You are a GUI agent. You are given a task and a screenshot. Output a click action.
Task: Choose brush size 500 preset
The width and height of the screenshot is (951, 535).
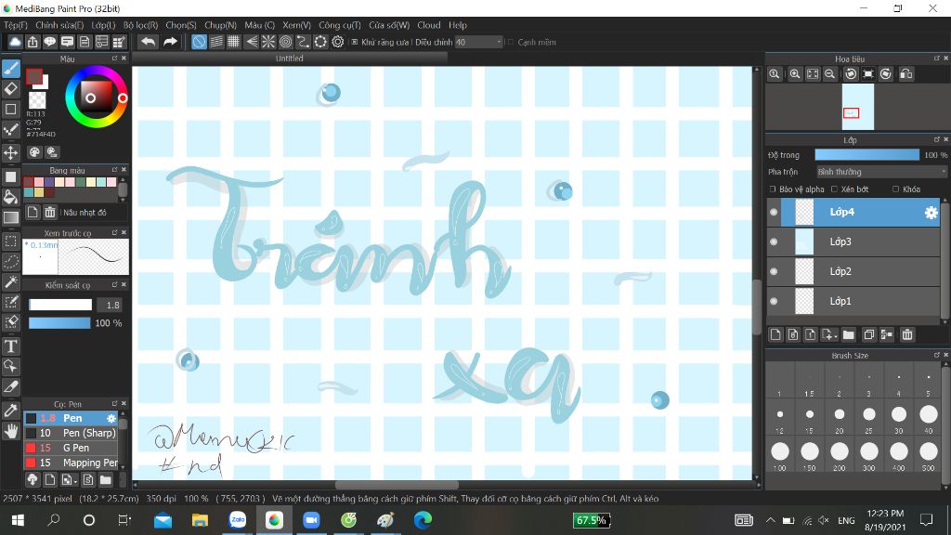[929, 455]
